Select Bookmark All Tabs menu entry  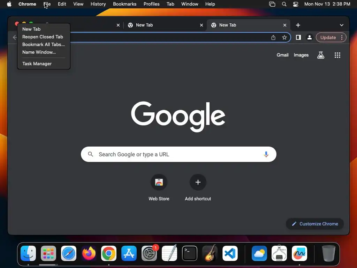point(44,44)
